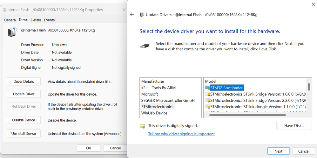Click the back arrow in Update Drivers
This screenshot has height=158, width=317.
132,15
